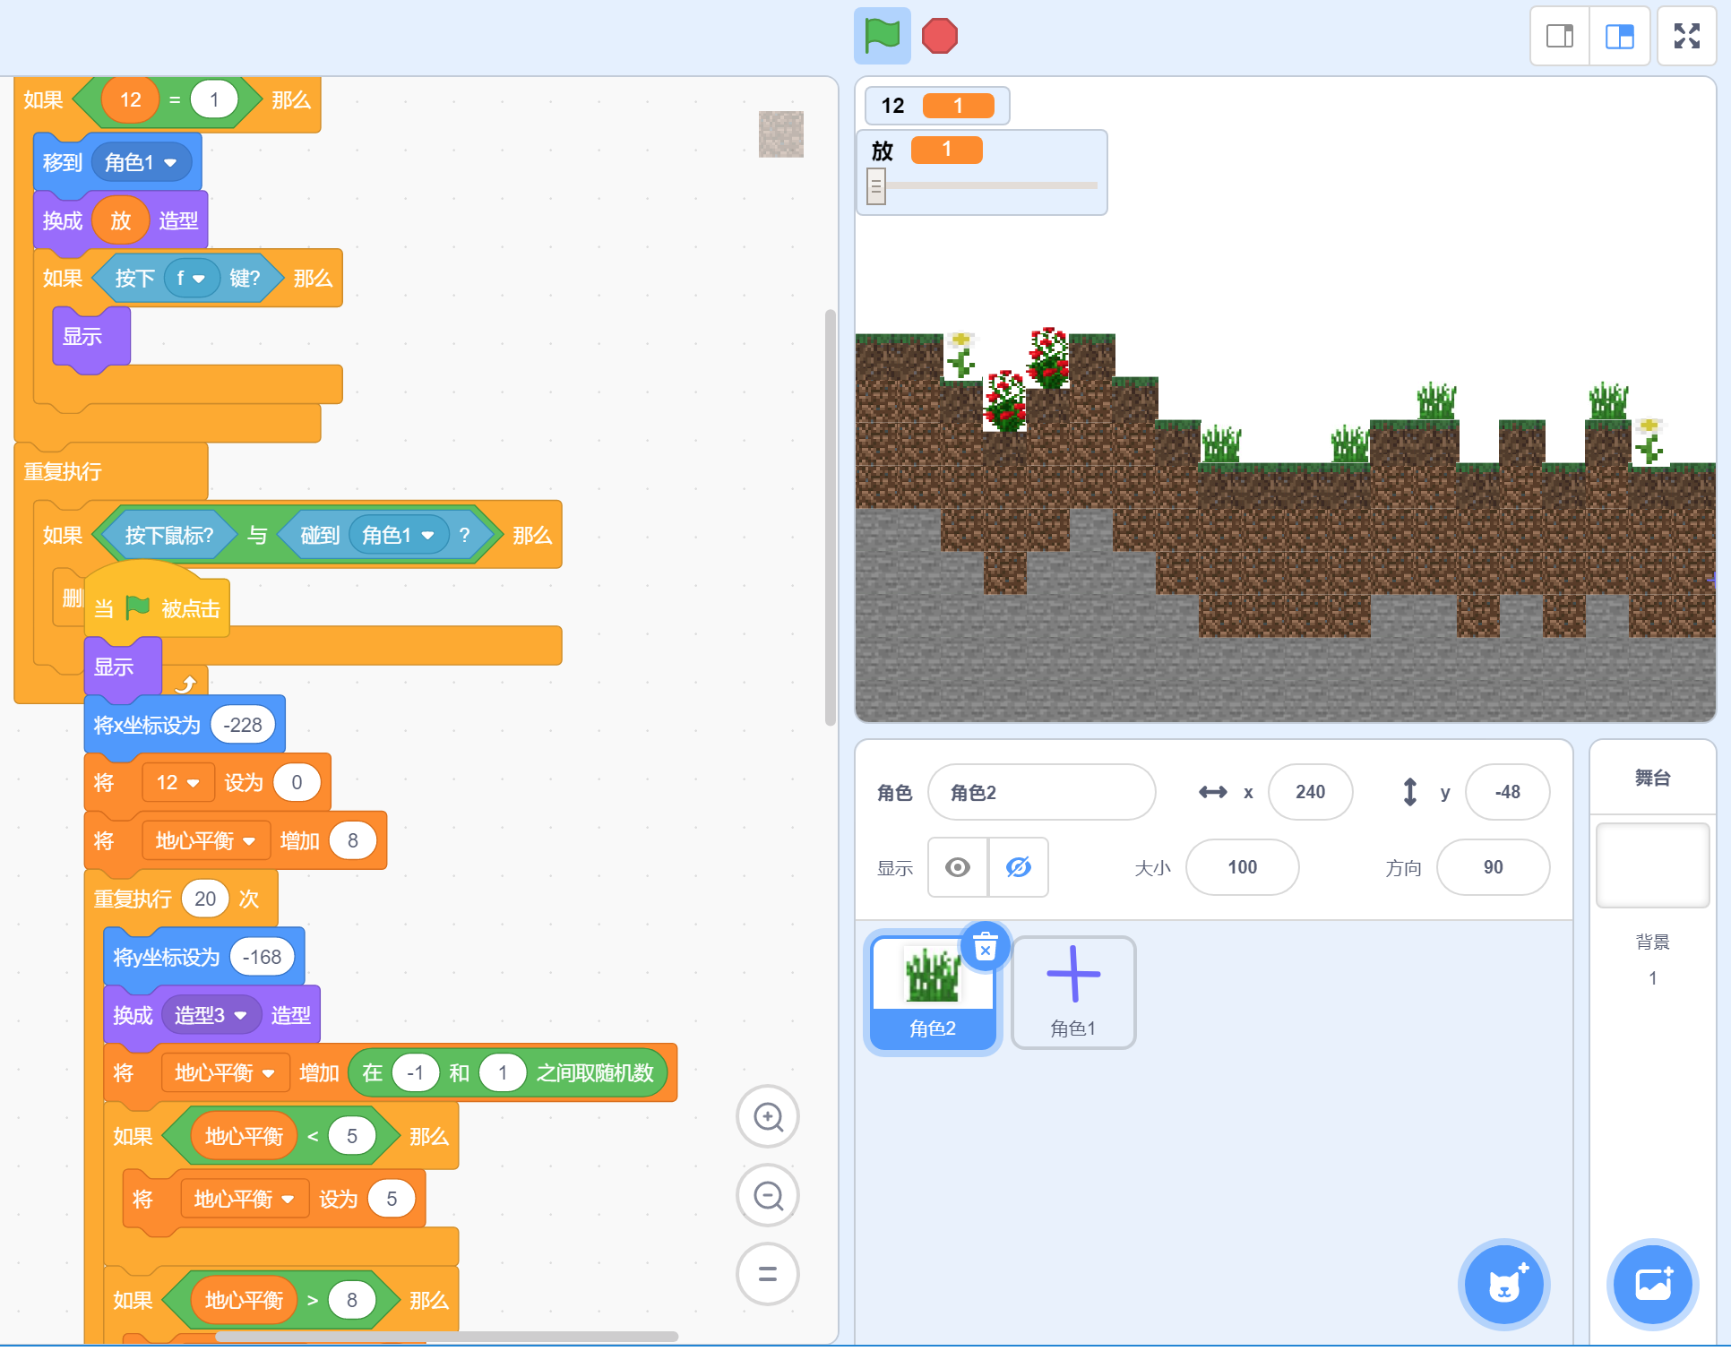Click the green flag to run project
This screenshot has height=1351, width=1731.
coord(882,37)
